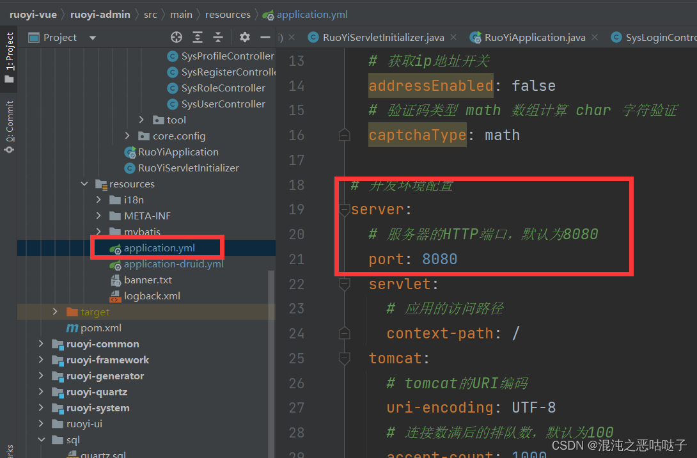Screen dimensions: 697x458
Task: Close the RuoYiServletInitializer.java tab
Action: click(x=453, y=37)
